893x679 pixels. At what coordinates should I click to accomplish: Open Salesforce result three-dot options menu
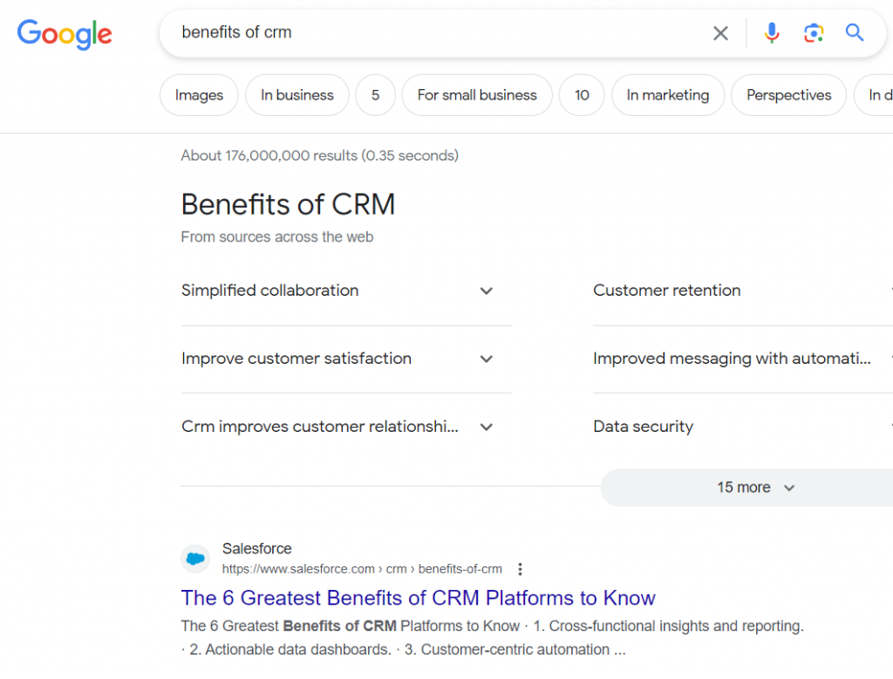point(521,569)
